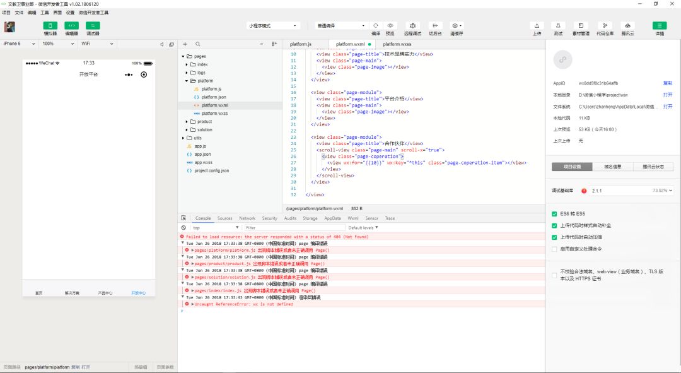Open the file tree more-options ellipsis
Image resolution: width=681 pixels, height=373 pixels.
[x=262, y=44]
